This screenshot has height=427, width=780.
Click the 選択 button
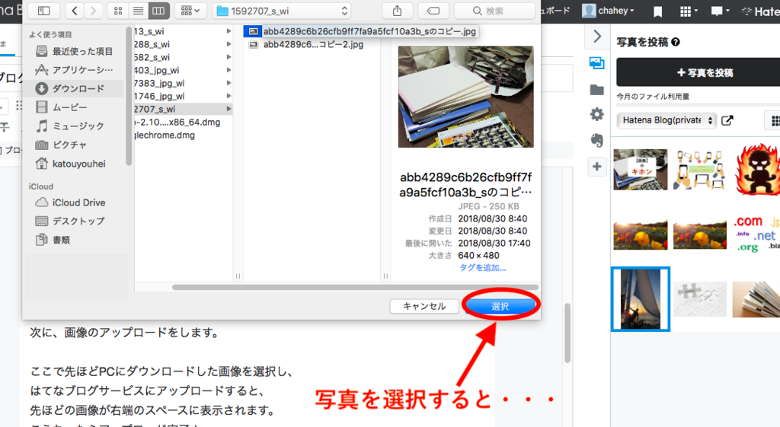[x=500, y=306]
